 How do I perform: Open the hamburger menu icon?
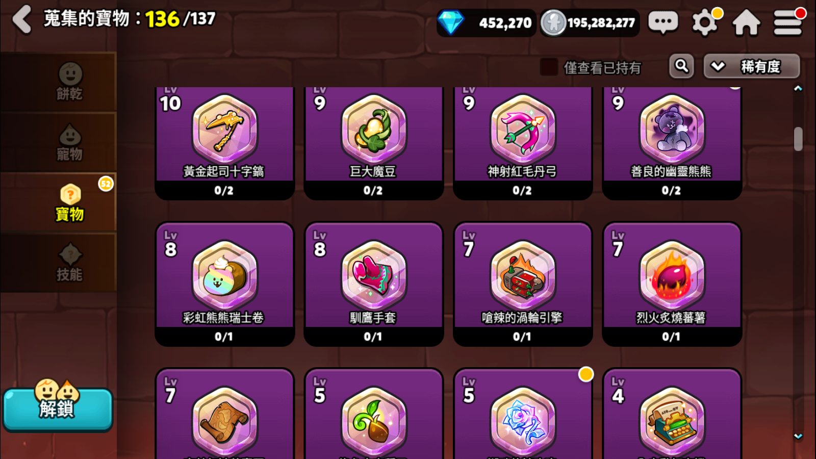point(788,22)
